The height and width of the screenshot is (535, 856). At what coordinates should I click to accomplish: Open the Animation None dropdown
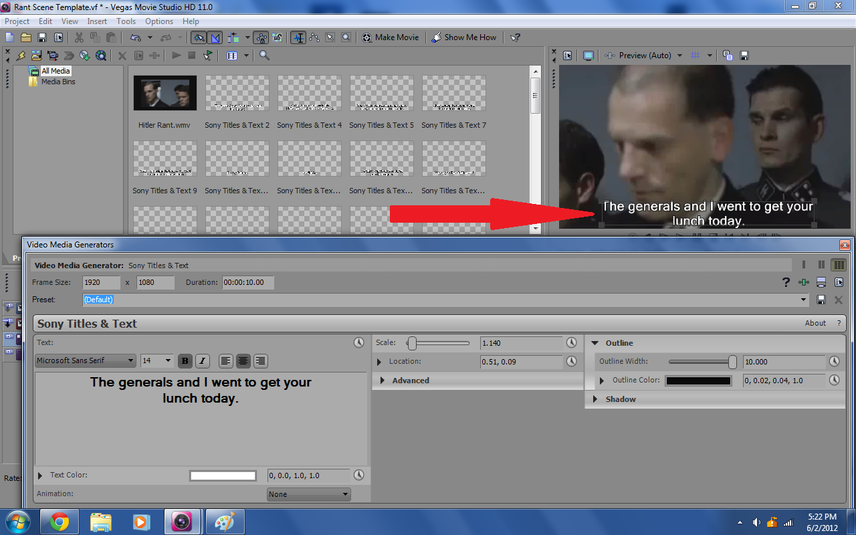click(x=308, y=494)
